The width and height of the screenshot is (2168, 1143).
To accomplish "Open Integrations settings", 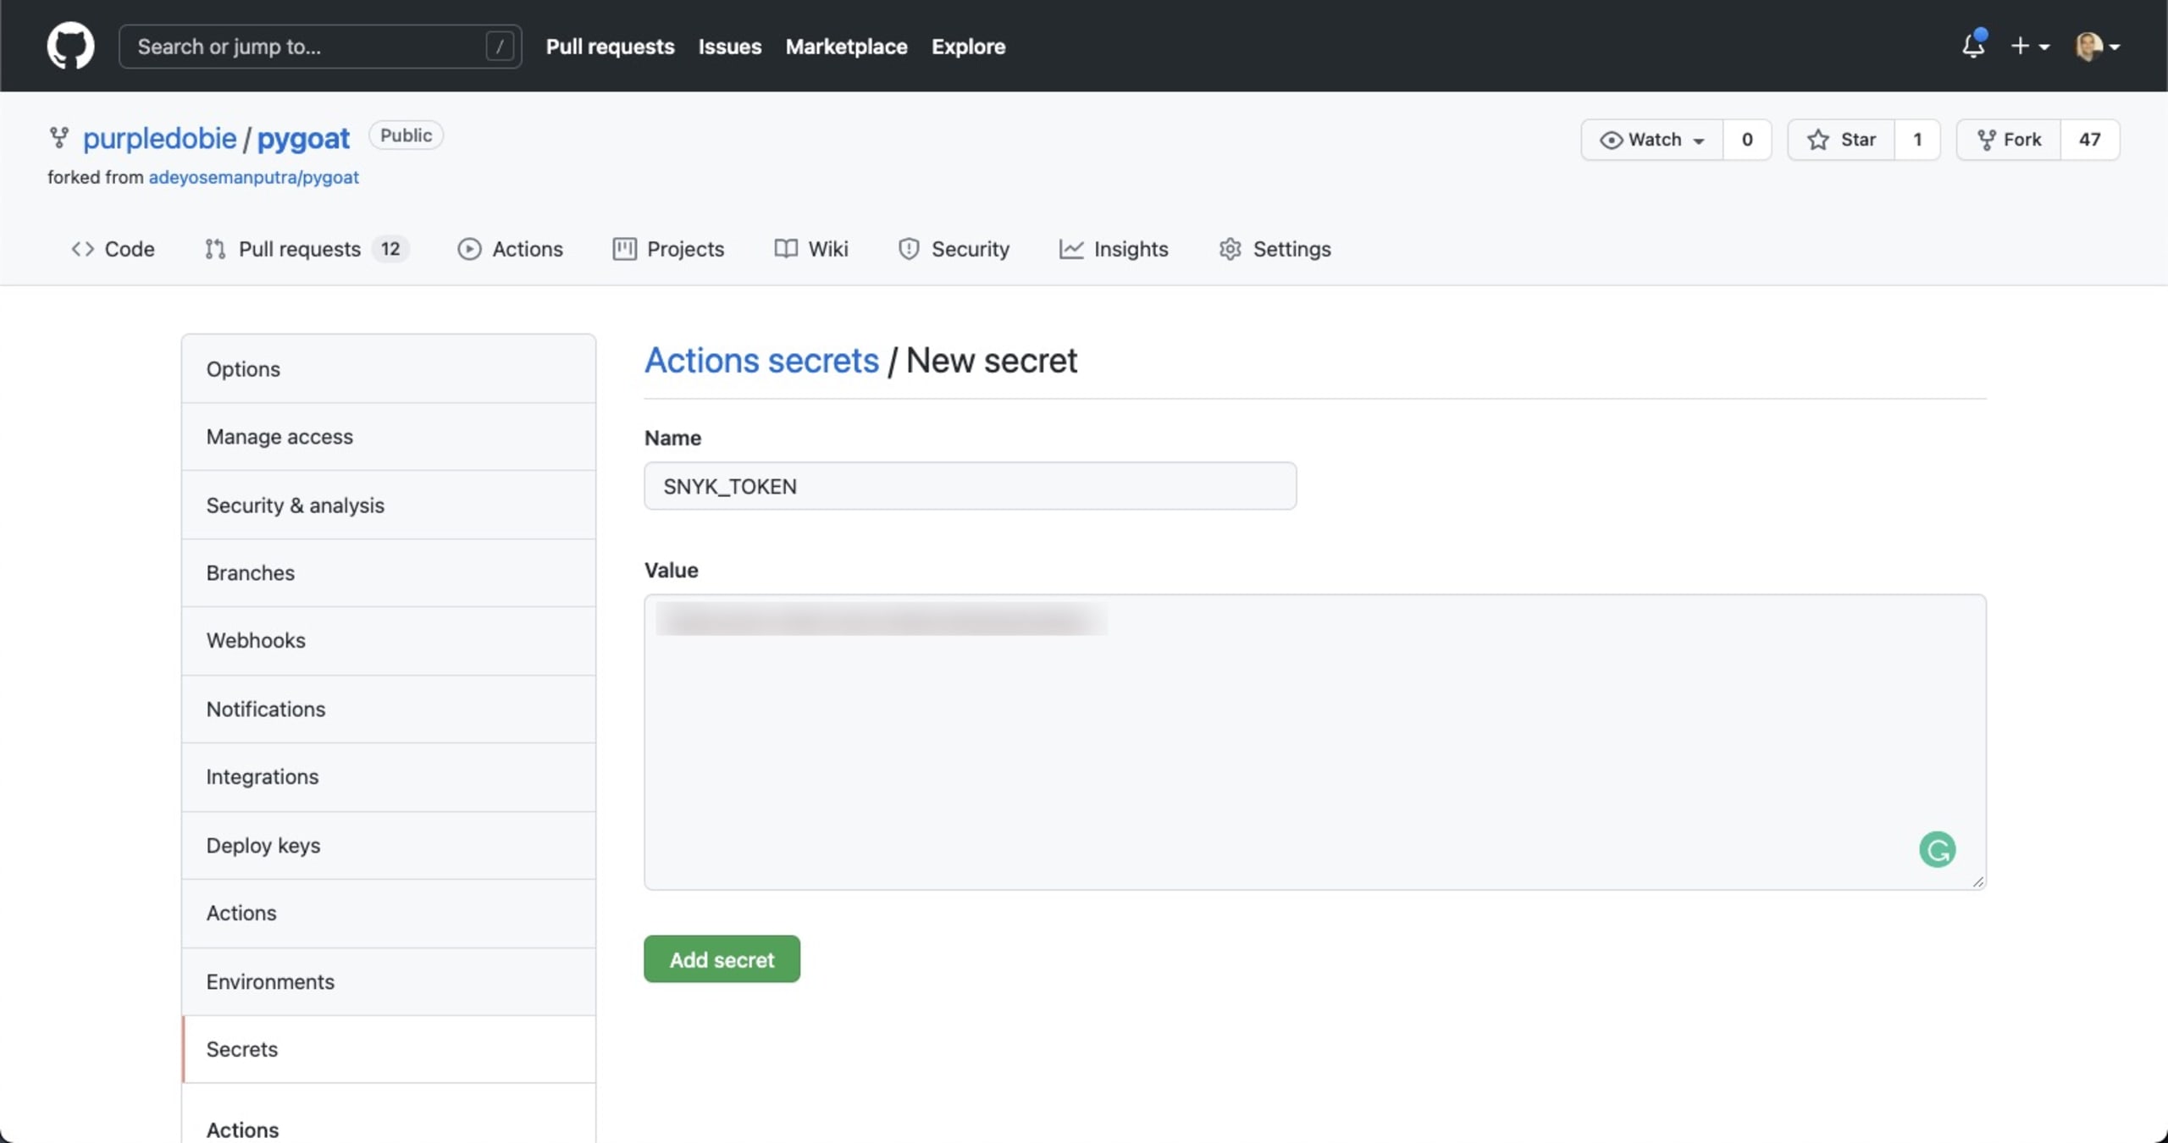I will pyautogui.click(x=389, y=777).
